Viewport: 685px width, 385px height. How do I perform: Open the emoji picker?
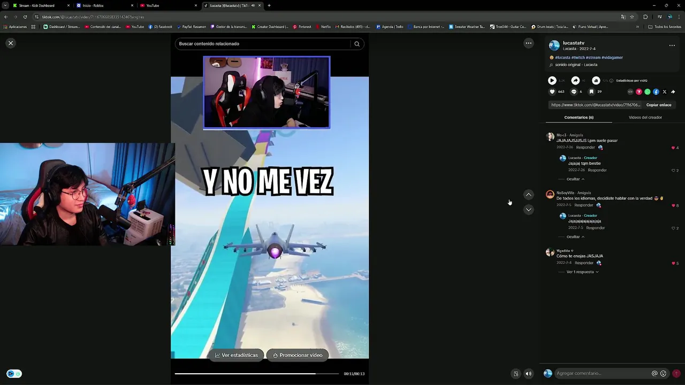pyautogui.click(x=664, y=373)
